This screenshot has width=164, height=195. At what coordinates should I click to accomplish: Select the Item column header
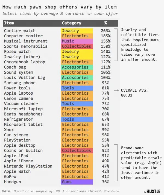[x=9, y=23]
